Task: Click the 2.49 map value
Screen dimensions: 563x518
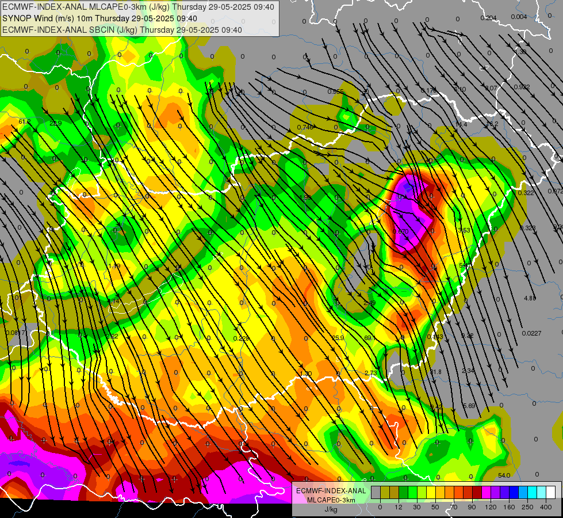Action: [369, 303]
